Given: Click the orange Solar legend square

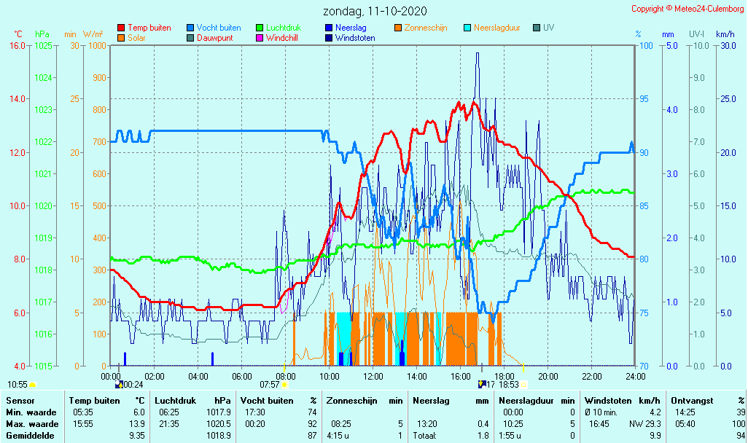Looking at the screenshot, I should pos(121,38).
